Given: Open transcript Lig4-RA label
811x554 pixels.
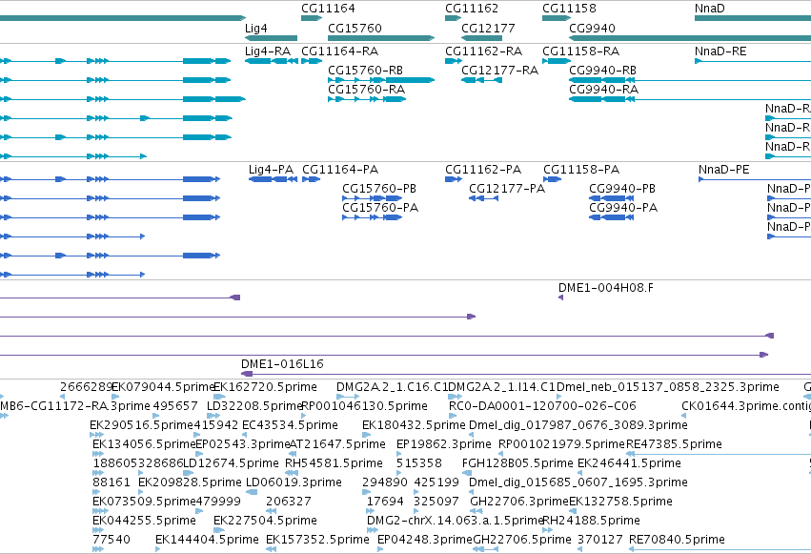Looking at the screenshot, I should [x=268, y=51].
